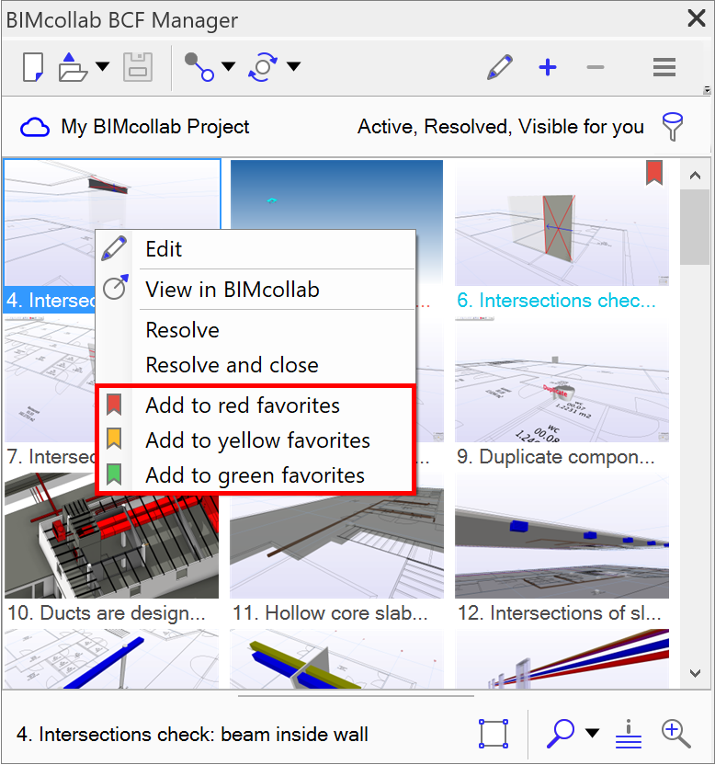
Task: Click the '9. Duplicate compon...' title
Action: [x=556, y=457]
